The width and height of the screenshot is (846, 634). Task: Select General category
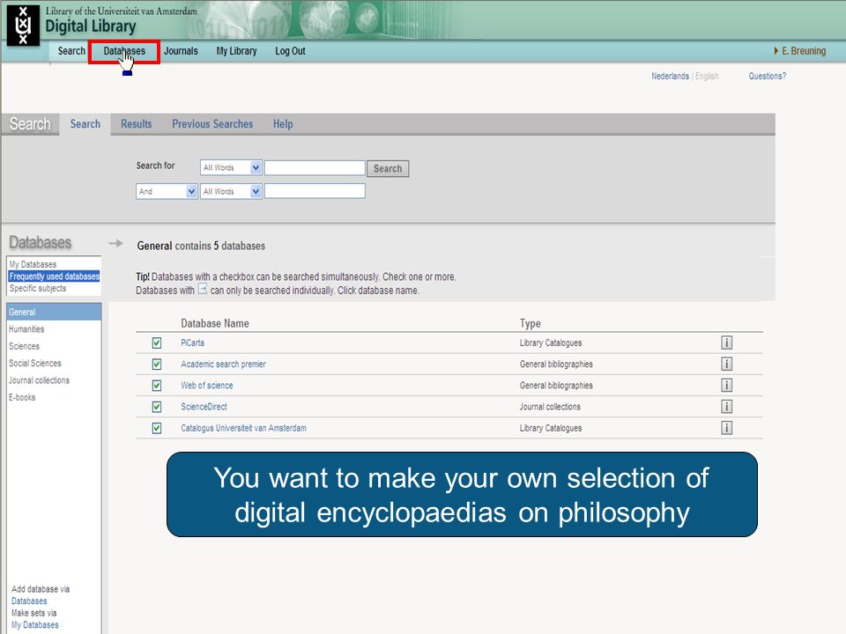click(54, 312)
